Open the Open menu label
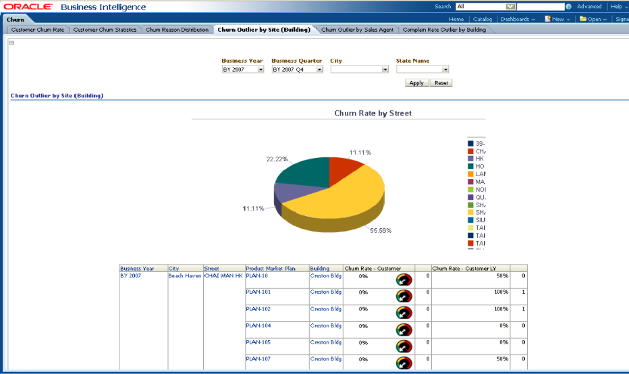629x374 pixels. point(594,19)
